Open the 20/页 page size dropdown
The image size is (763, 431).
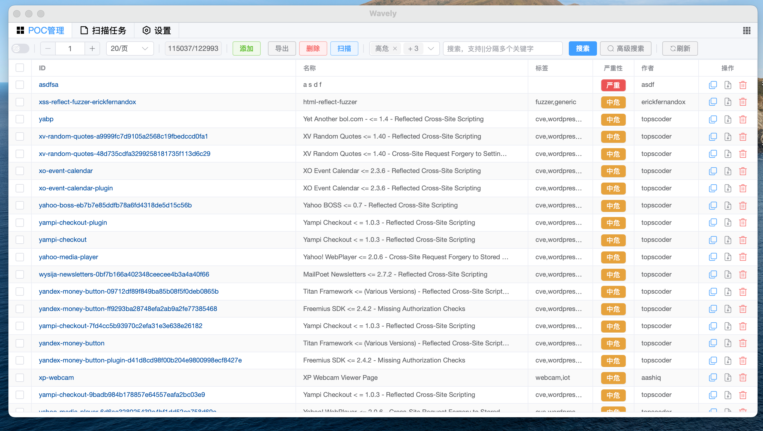[x=130, y=48]
